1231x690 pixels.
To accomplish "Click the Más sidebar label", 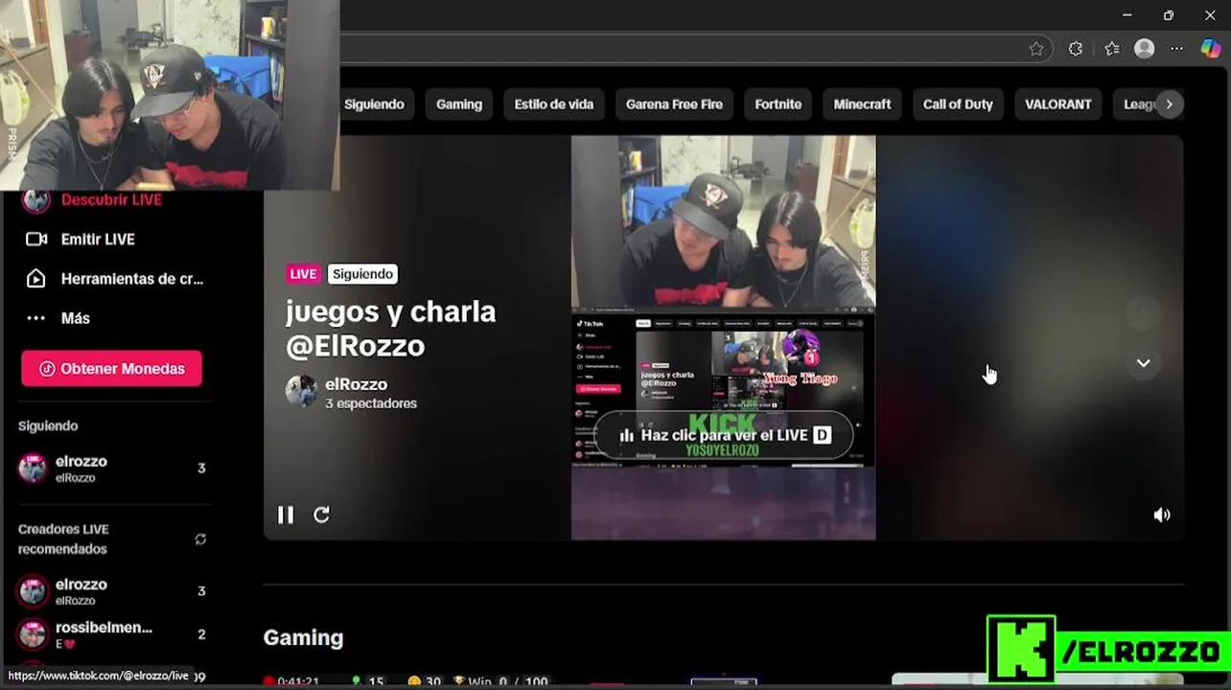I will (76, 318).
